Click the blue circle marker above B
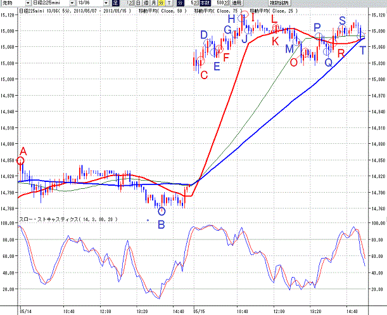 [162, 212]
